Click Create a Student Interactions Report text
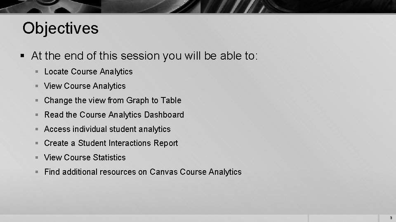 click(111, 143)
